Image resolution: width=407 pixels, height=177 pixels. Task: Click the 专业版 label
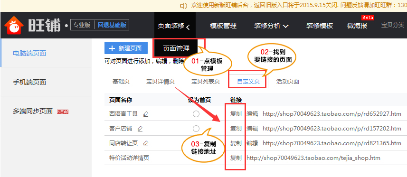click(82, 25)
